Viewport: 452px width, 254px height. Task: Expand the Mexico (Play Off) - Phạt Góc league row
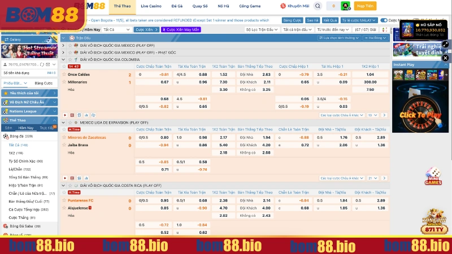(x=63, y=52)
